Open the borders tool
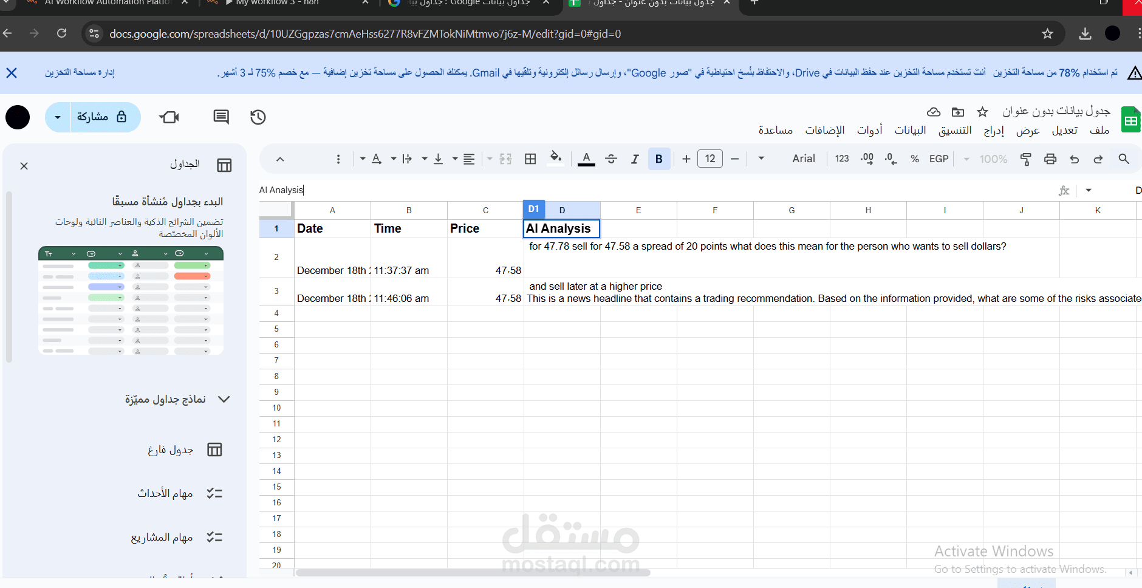The image size is (1142, 588). (530, 159)
